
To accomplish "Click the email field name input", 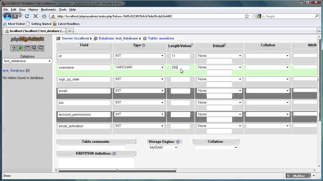I will point(84,91).
